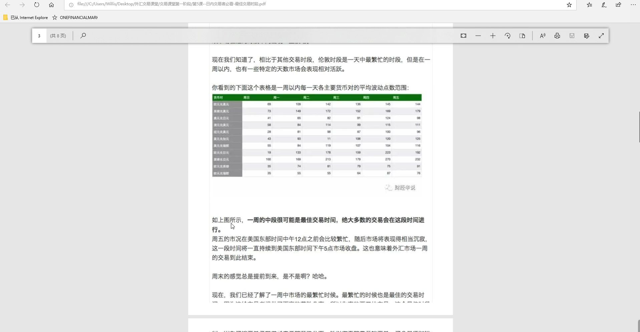Search within the PDF document
The height and width of the screenshot is (332, 640).
83,36
